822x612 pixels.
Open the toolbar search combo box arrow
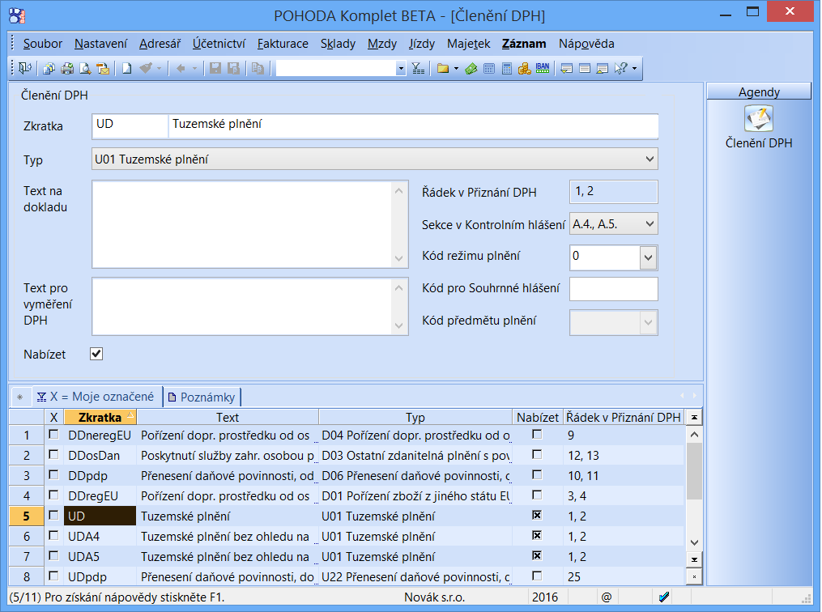[x=401, y=69]
